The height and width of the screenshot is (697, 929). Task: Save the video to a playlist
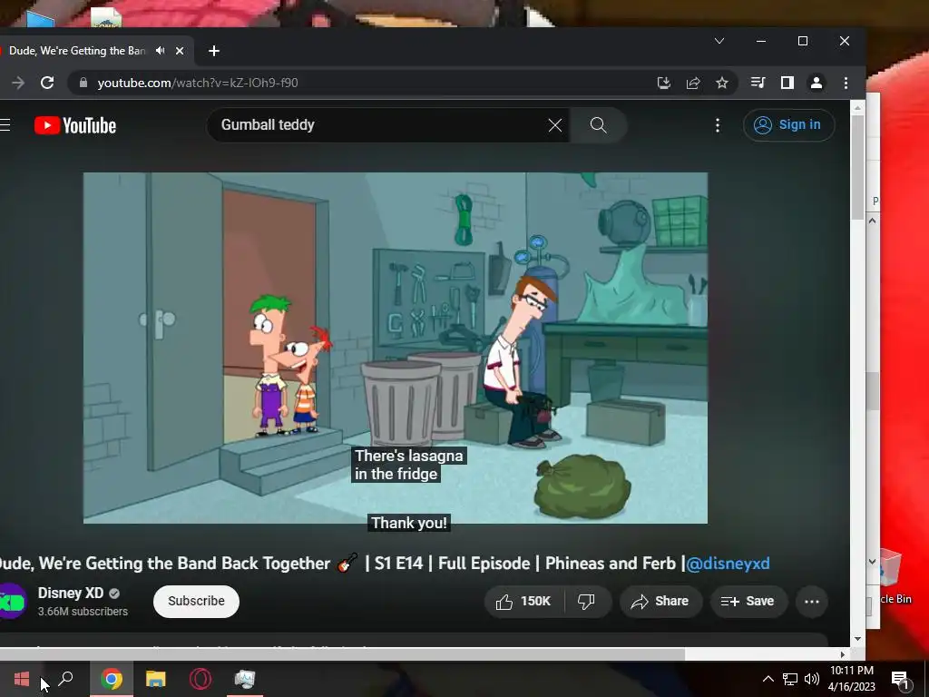pyautogui.click(x=748, y=602)
